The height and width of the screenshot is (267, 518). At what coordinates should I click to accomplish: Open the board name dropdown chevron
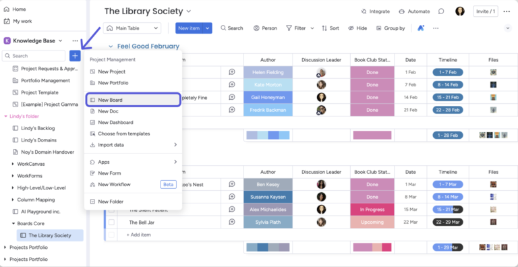coord(189,11)
